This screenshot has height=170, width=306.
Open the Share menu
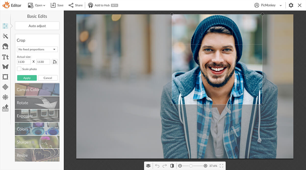[x=75, y=5]
